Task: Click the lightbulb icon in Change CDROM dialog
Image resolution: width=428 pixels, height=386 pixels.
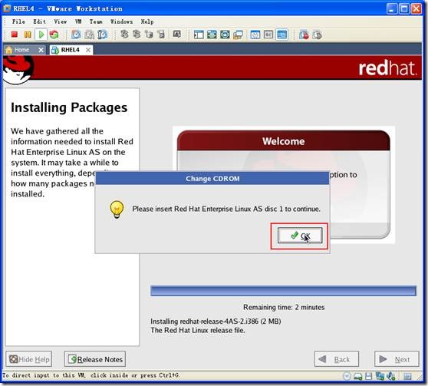Action: pyautogui.click(x=117, y=209)
